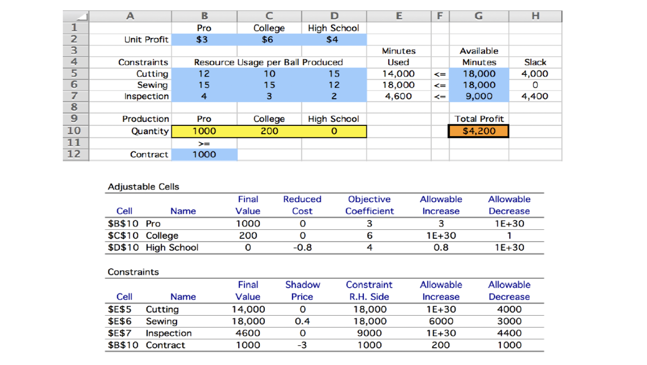The height and width of the screenshot is (365, 647).
Task: Select column header B
Action: pos(204,15)
